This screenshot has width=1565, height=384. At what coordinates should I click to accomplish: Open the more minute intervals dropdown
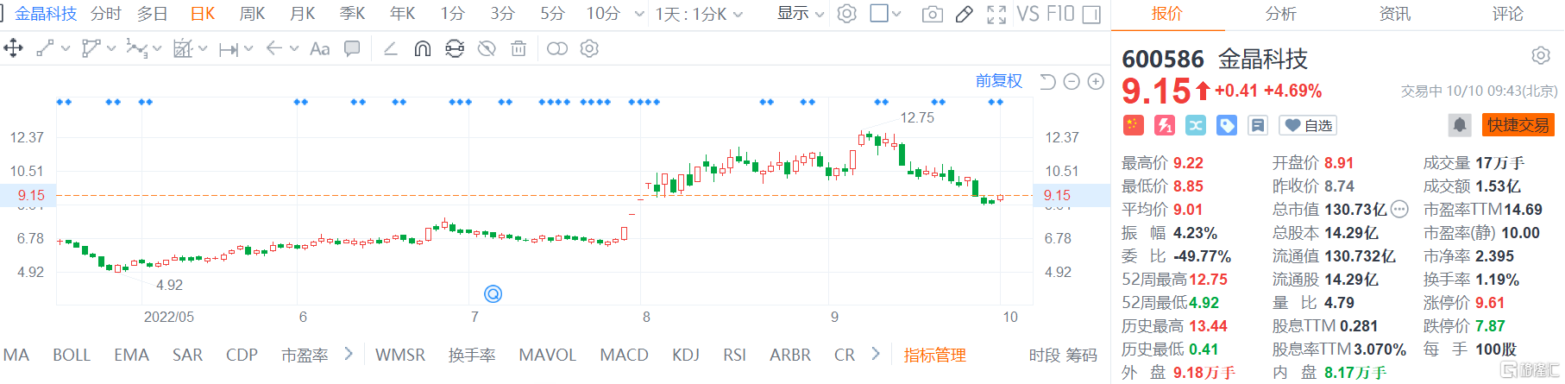639,14
